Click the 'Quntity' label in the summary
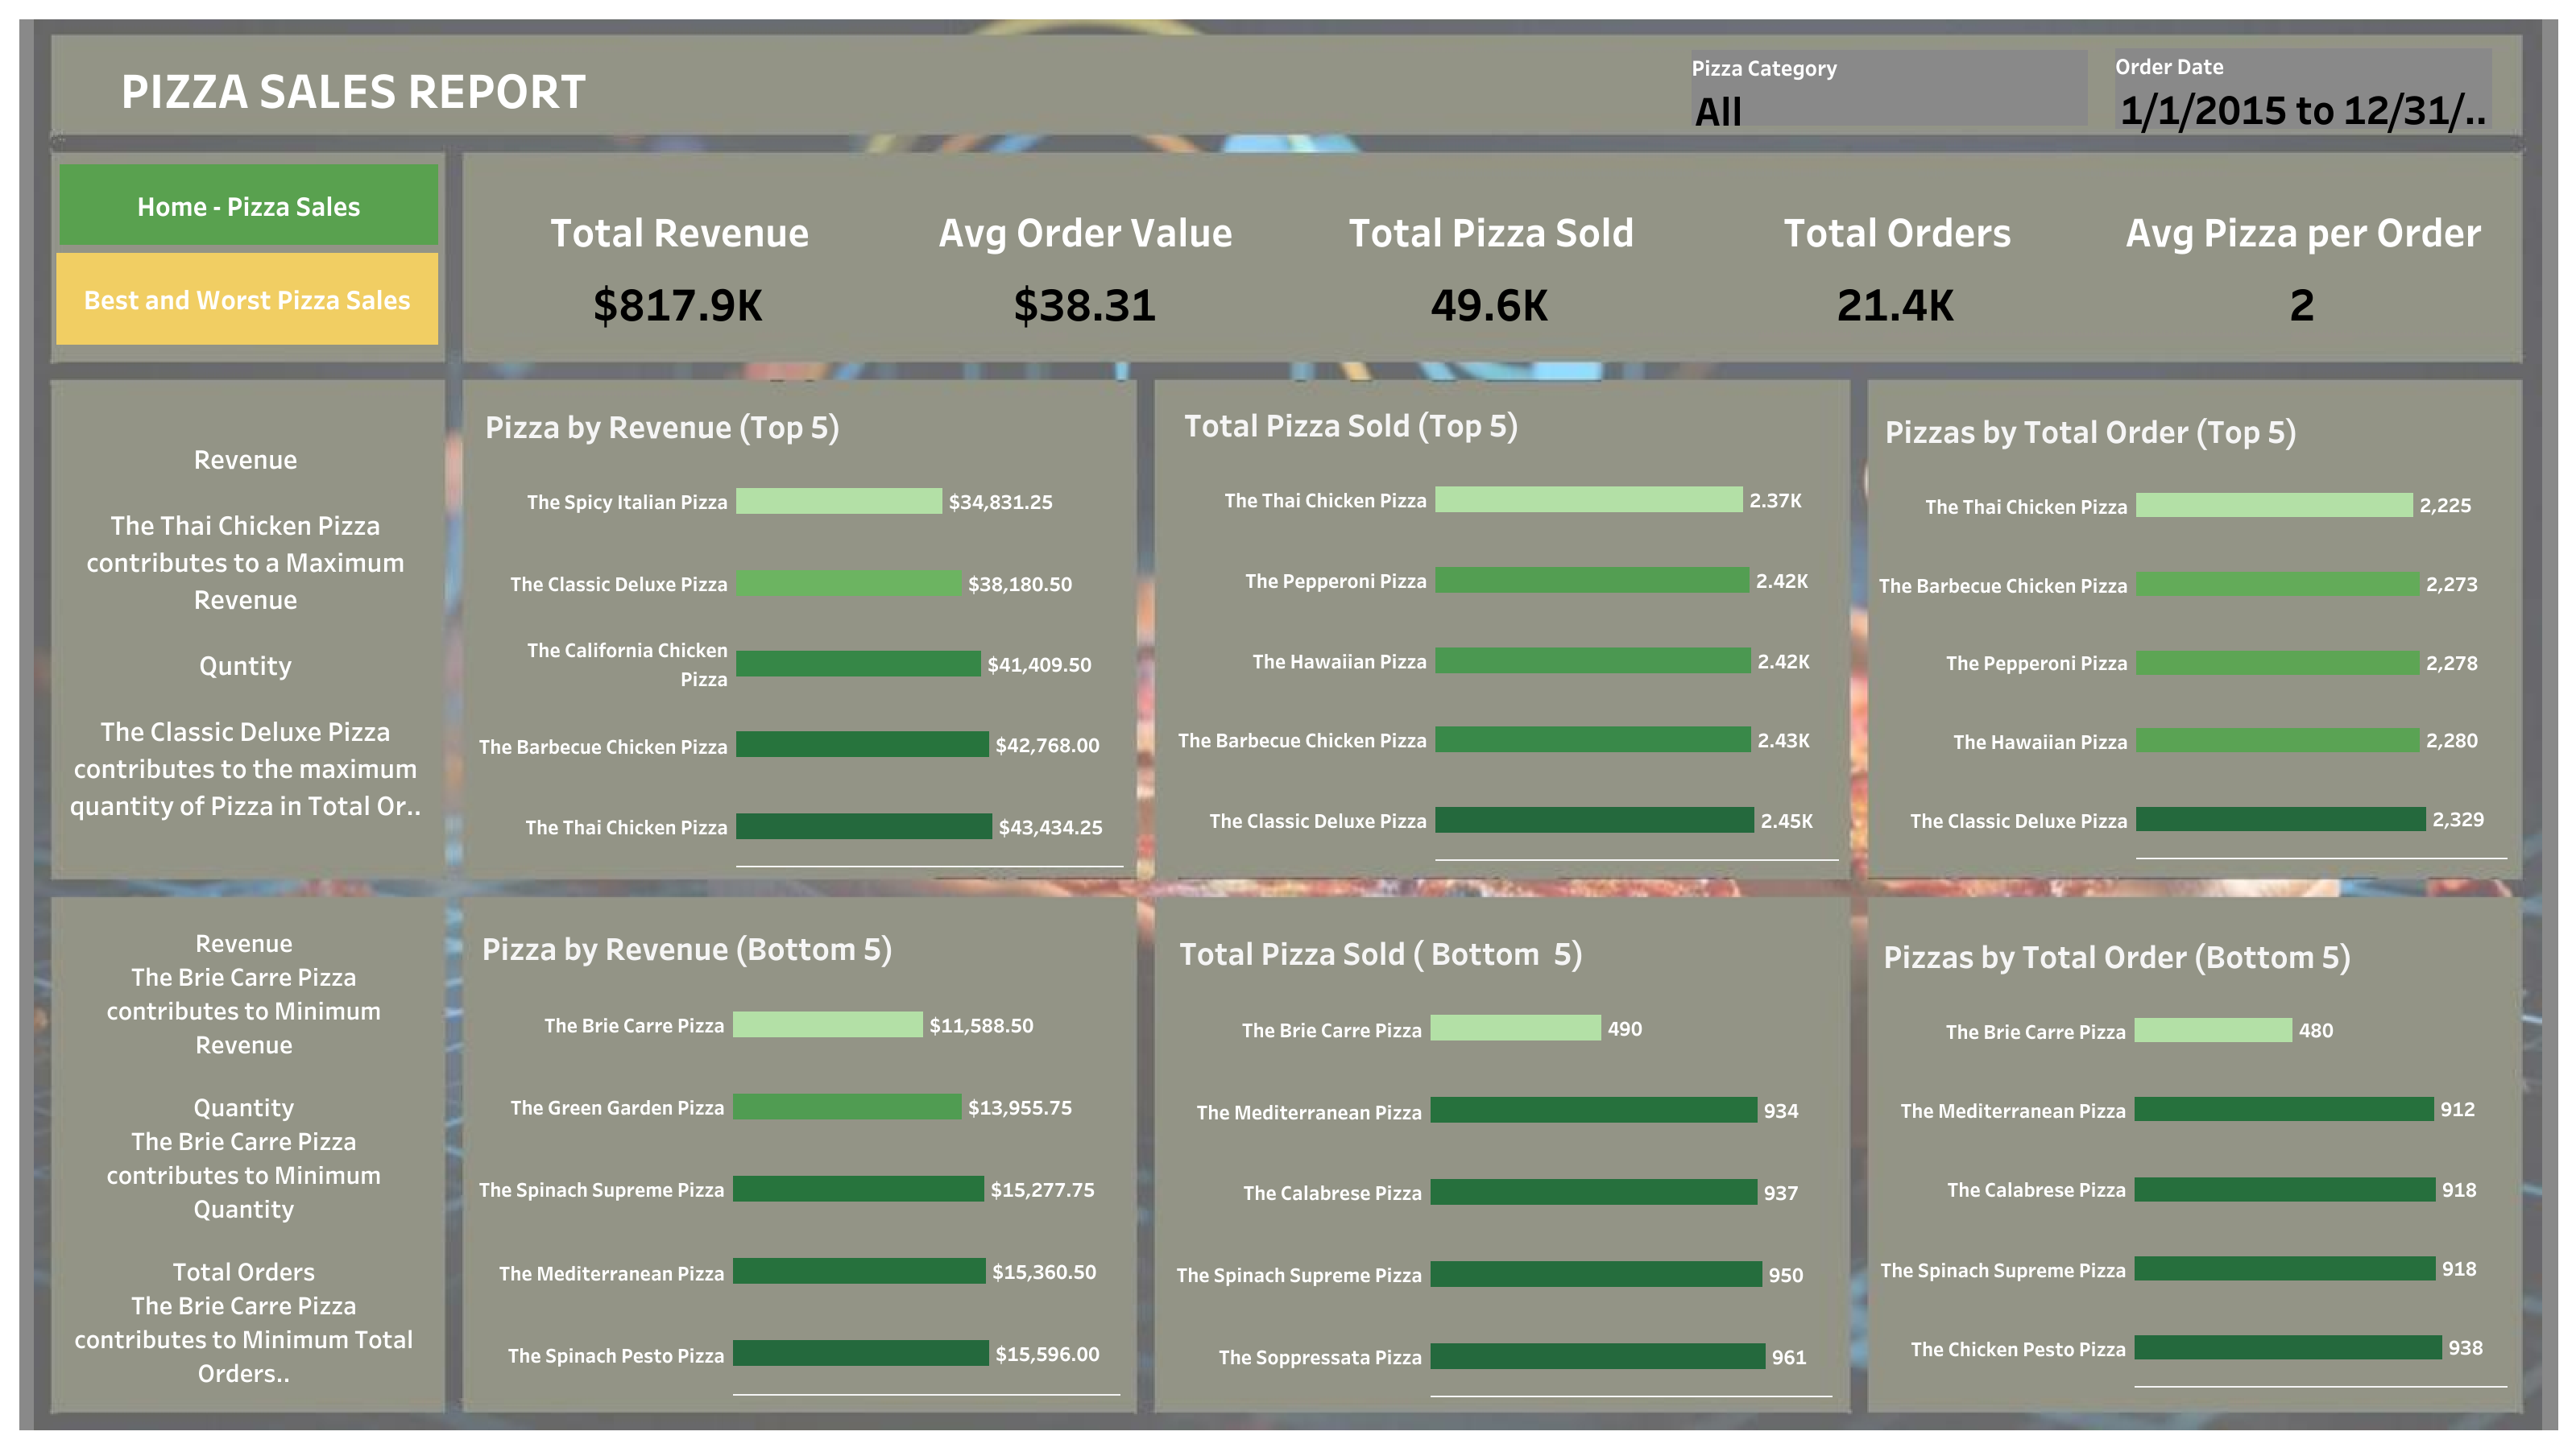The width and height of the screenshot is (2576, 1448). (x=245, y=666)
